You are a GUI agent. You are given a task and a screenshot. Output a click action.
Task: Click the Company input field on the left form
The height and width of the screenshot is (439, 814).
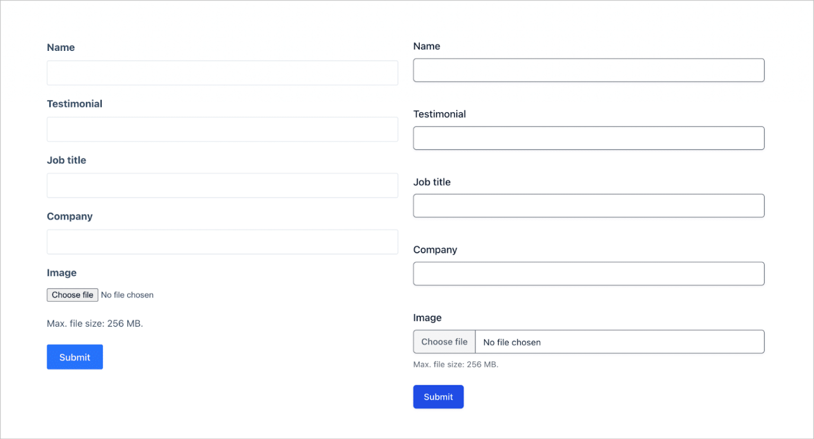pyautogui.click(x=222, y=242)
